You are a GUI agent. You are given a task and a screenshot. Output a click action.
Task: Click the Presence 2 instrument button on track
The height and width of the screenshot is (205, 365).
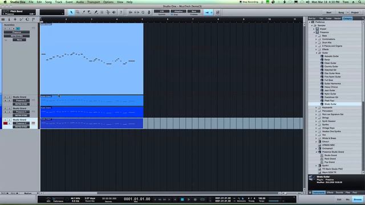click(x=21, y=100)
